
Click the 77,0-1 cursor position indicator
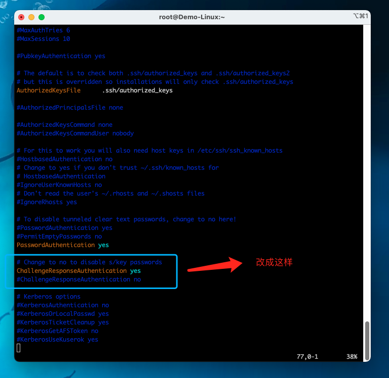coord(307,357)
